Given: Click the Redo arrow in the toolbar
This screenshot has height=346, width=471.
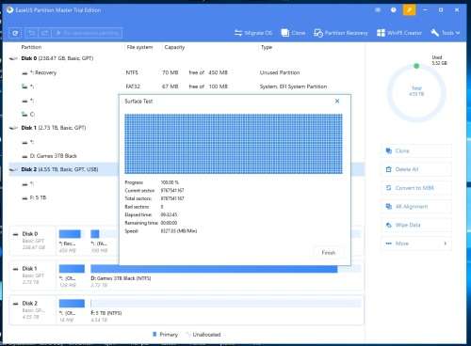Looking at the screenshot, I should 44,33.
